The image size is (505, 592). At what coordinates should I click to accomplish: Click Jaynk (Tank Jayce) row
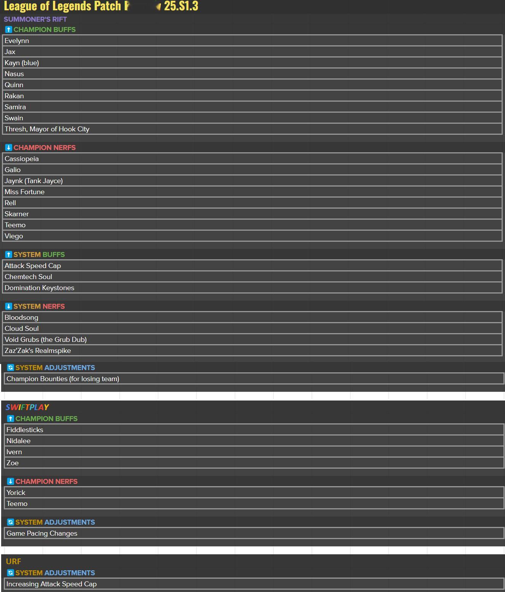pyautogui.click(x=252, y=181)
